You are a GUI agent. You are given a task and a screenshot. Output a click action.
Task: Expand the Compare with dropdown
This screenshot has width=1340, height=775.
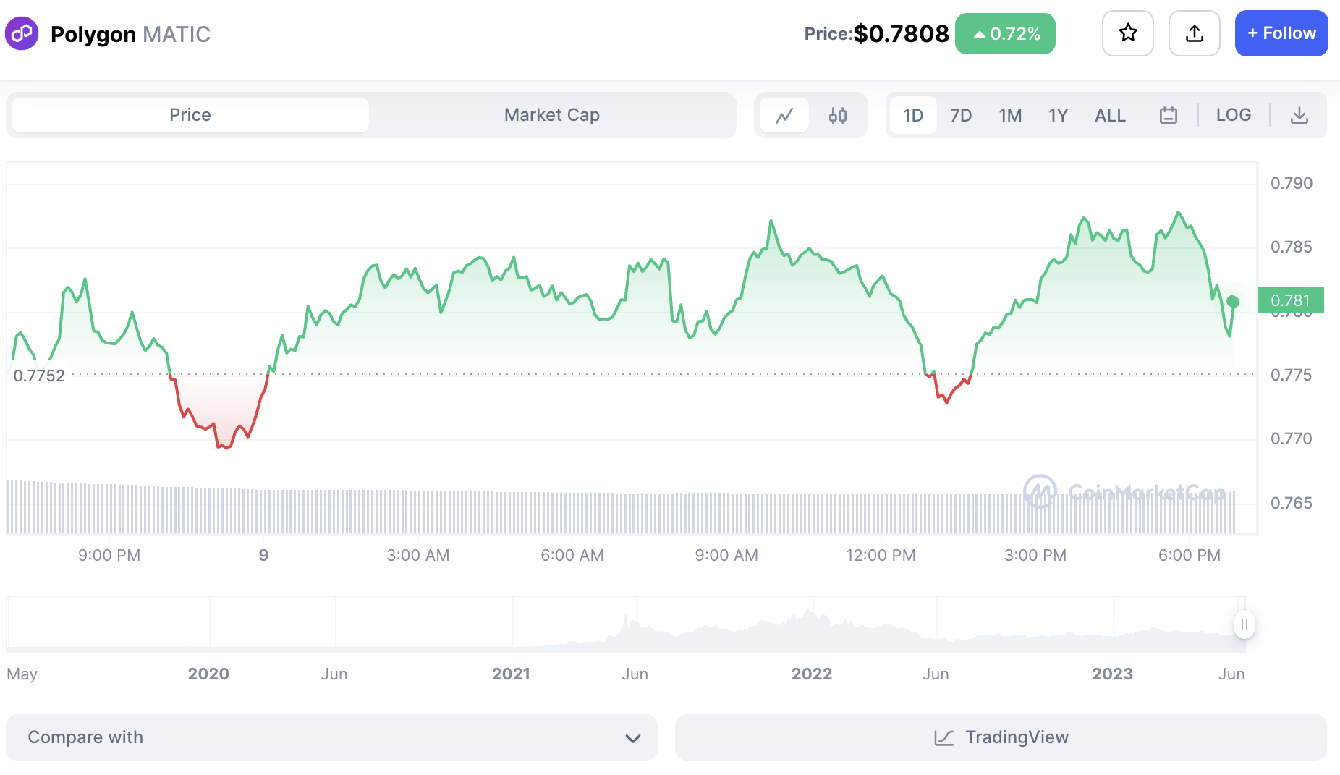pos(331,737)
